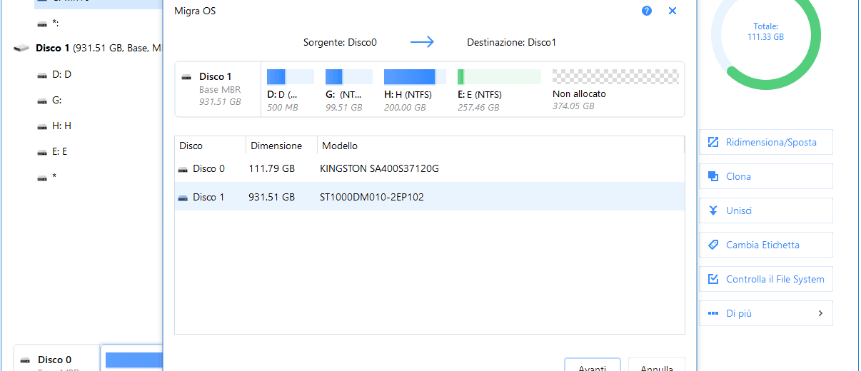Expand the Di più submenu arrow
The image size is (861, 371).
[820, 313]
